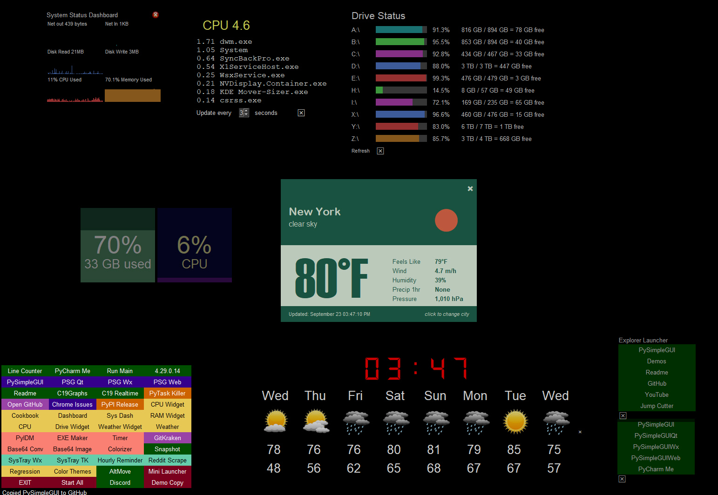Open PyTask Killer from launcher grid
This screenshot has width=718, height=495.
tap(167, 394)
